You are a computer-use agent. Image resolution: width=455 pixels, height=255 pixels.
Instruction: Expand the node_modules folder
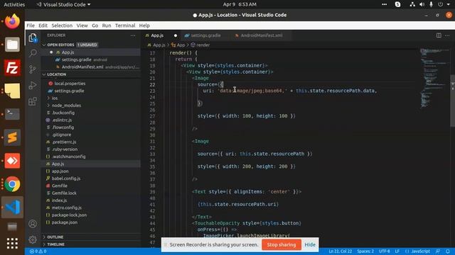[x=66, y=106]
